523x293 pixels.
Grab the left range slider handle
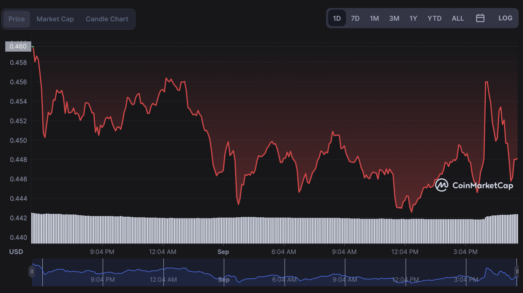pos(32,272)
